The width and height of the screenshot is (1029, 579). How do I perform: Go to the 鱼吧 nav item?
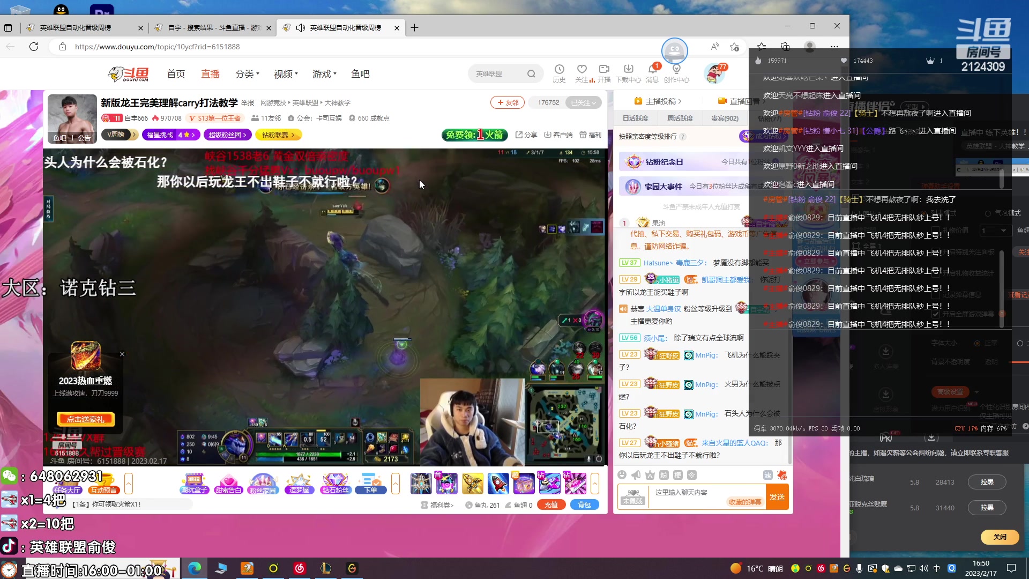click(360, 74)
